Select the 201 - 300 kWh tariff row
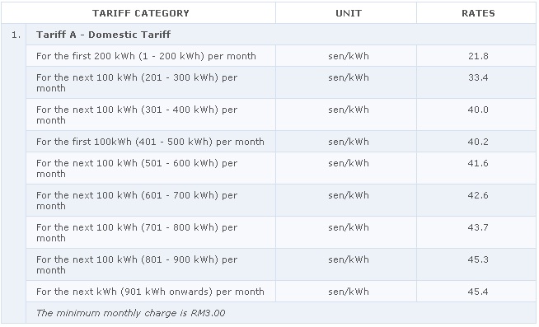The height and width of the screenshot is (327, 539). pos(281,83)
